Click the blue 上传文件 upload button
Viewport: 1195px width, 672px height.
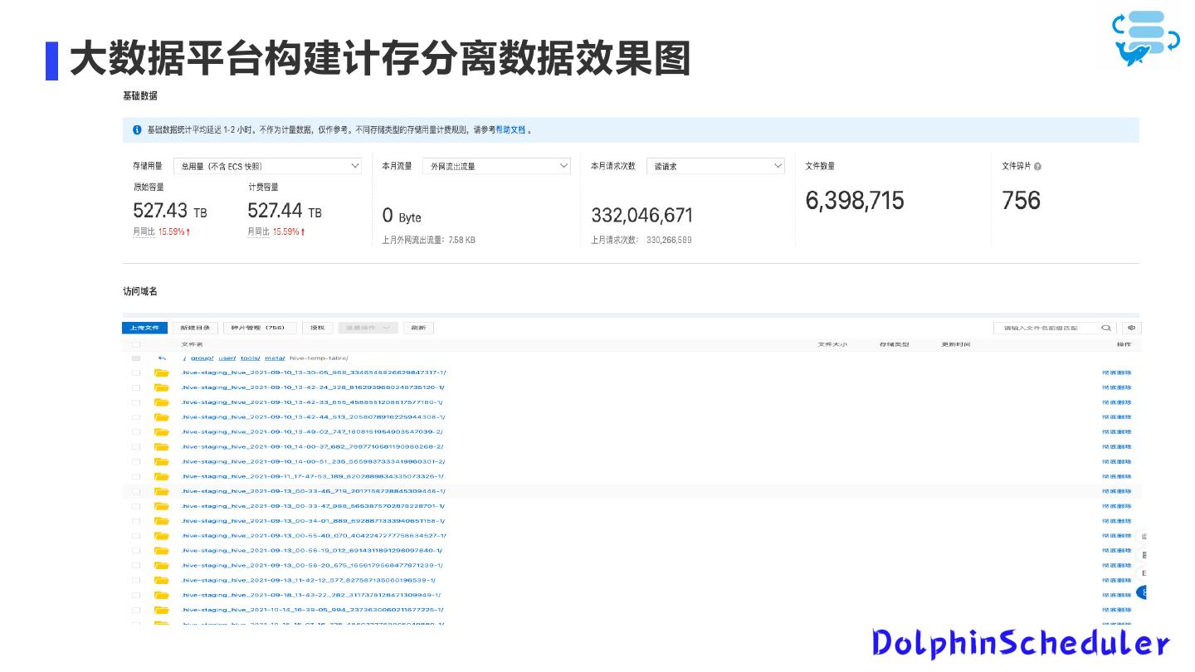pyautogui.click(x=145, y=328)
